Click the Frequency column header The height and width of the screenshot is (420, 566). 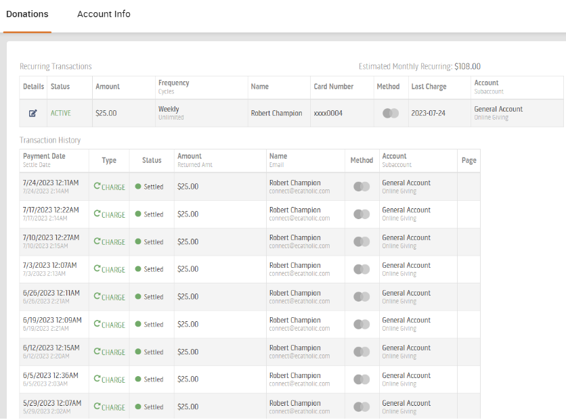coord(173,83)
